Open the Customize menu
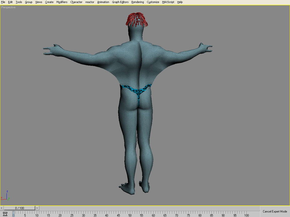 pyautogui.click(x=153, y=2)
